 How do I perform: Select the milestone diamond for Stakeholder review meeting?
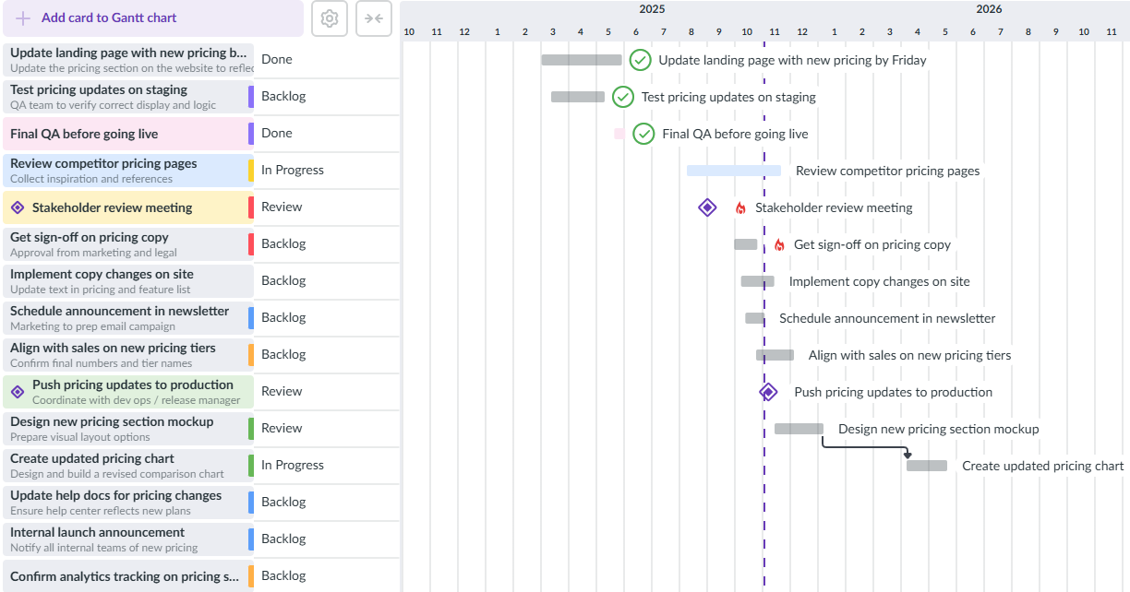pyautogui.click(x=707, y=207)
